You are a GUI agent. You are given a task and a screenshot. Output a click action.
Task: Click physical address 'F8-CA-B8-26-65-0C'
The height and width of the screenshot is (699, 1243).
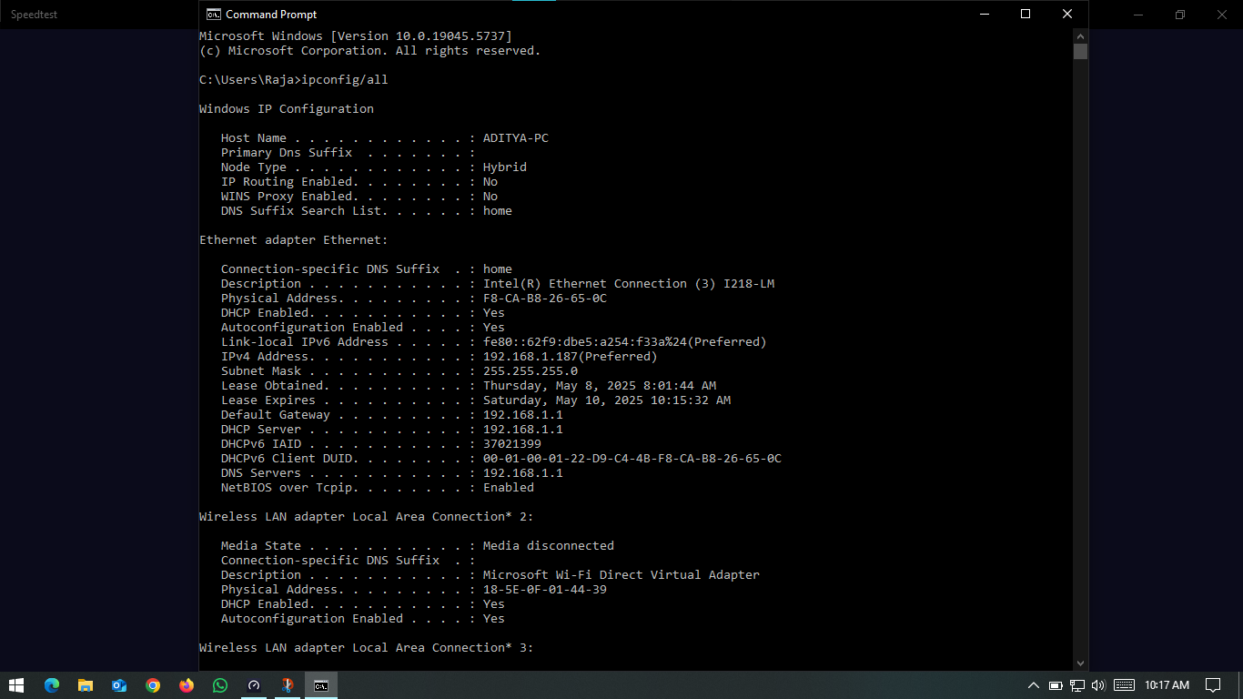click(x=545, y=299)
